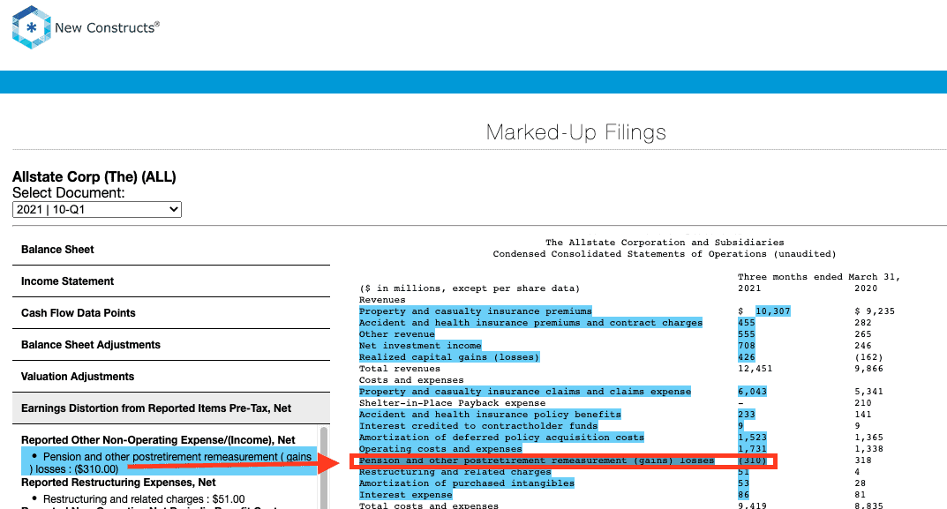This screenshot has width=947, height=509.
Task: Click highlighted value 1,523
Action: click(x=752, y=438)
